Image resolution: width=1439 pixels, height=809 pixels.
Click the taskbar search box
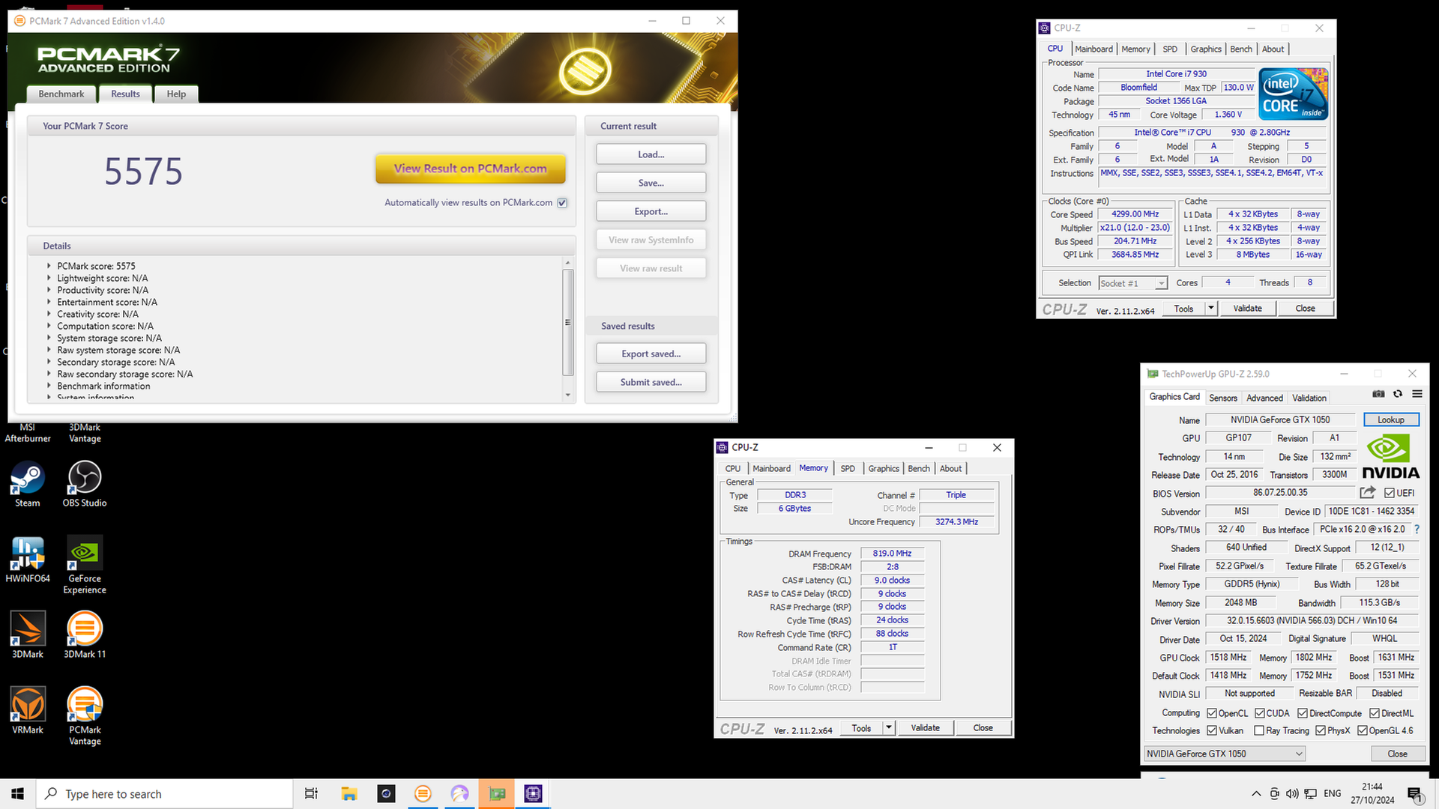point(165,794)
